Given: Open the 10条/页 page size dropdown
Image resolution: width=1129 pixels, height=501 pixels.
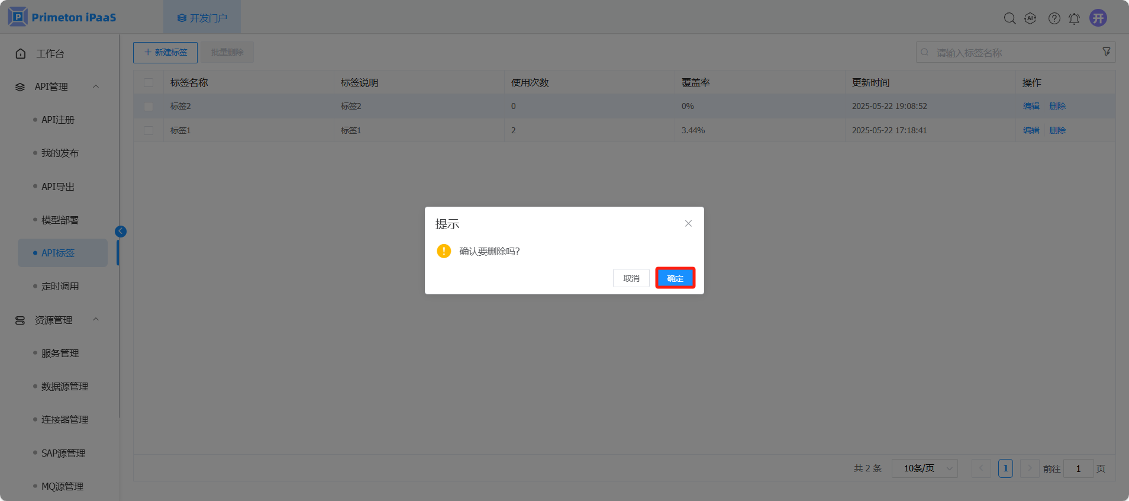Looking at the screenshot, I should (x=924, y=468).
